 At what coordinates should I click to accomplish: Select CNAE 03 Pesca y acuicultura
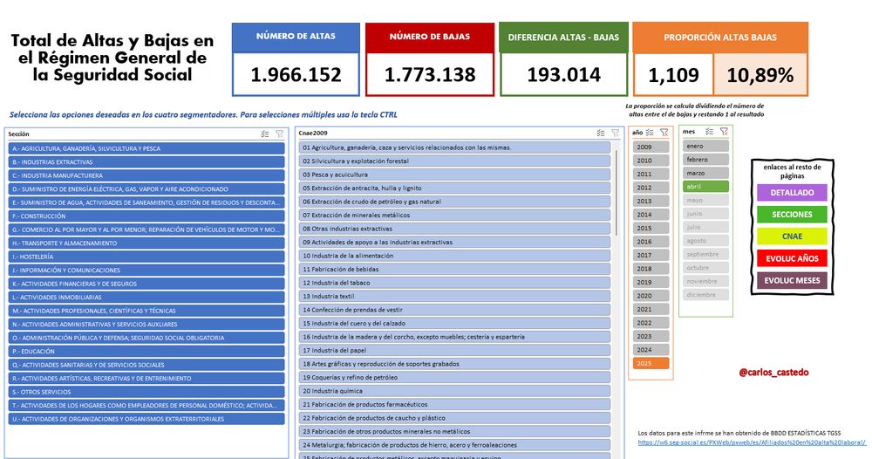454,175
